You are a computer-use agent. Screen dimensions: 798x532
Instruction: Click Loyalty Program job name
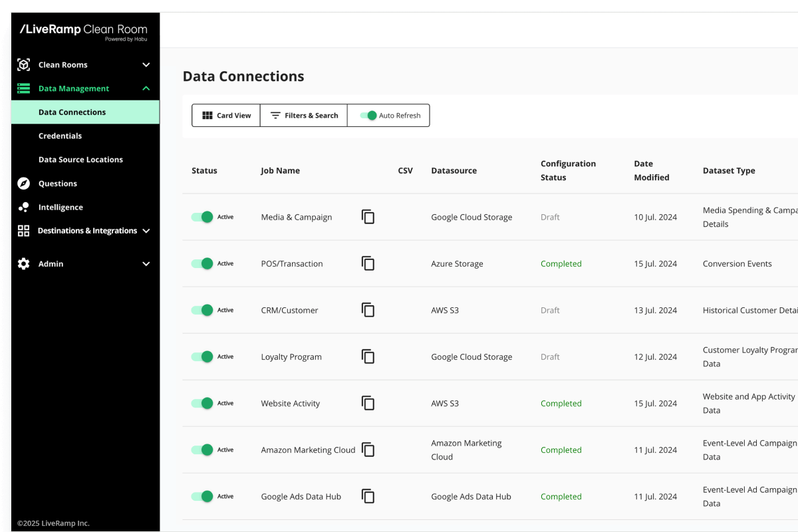tap(291, 357)
